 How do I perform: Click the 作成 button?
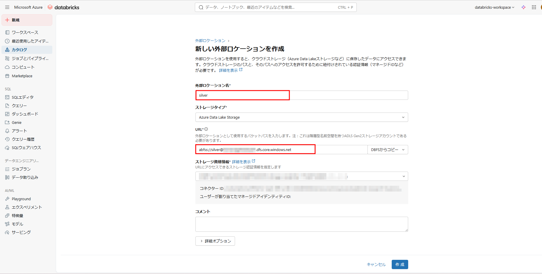click(x=399, y=264)
